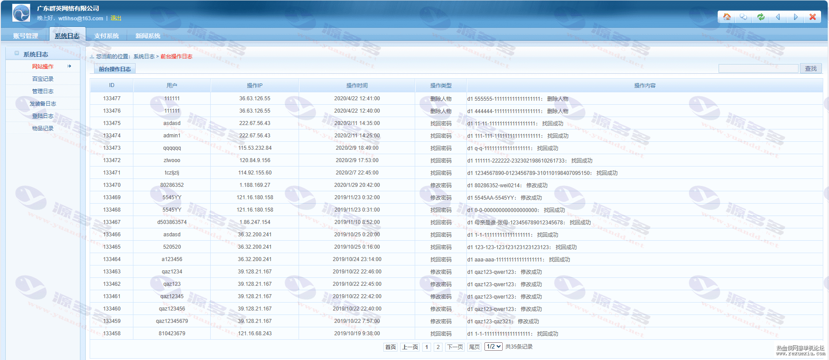Open 百宝记录 in sidebar
Image resolution: width=829 pixels, height=360 pixels.
pos(43,79)
